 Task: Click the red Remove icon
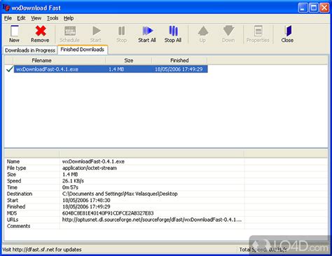coord(41,31)
